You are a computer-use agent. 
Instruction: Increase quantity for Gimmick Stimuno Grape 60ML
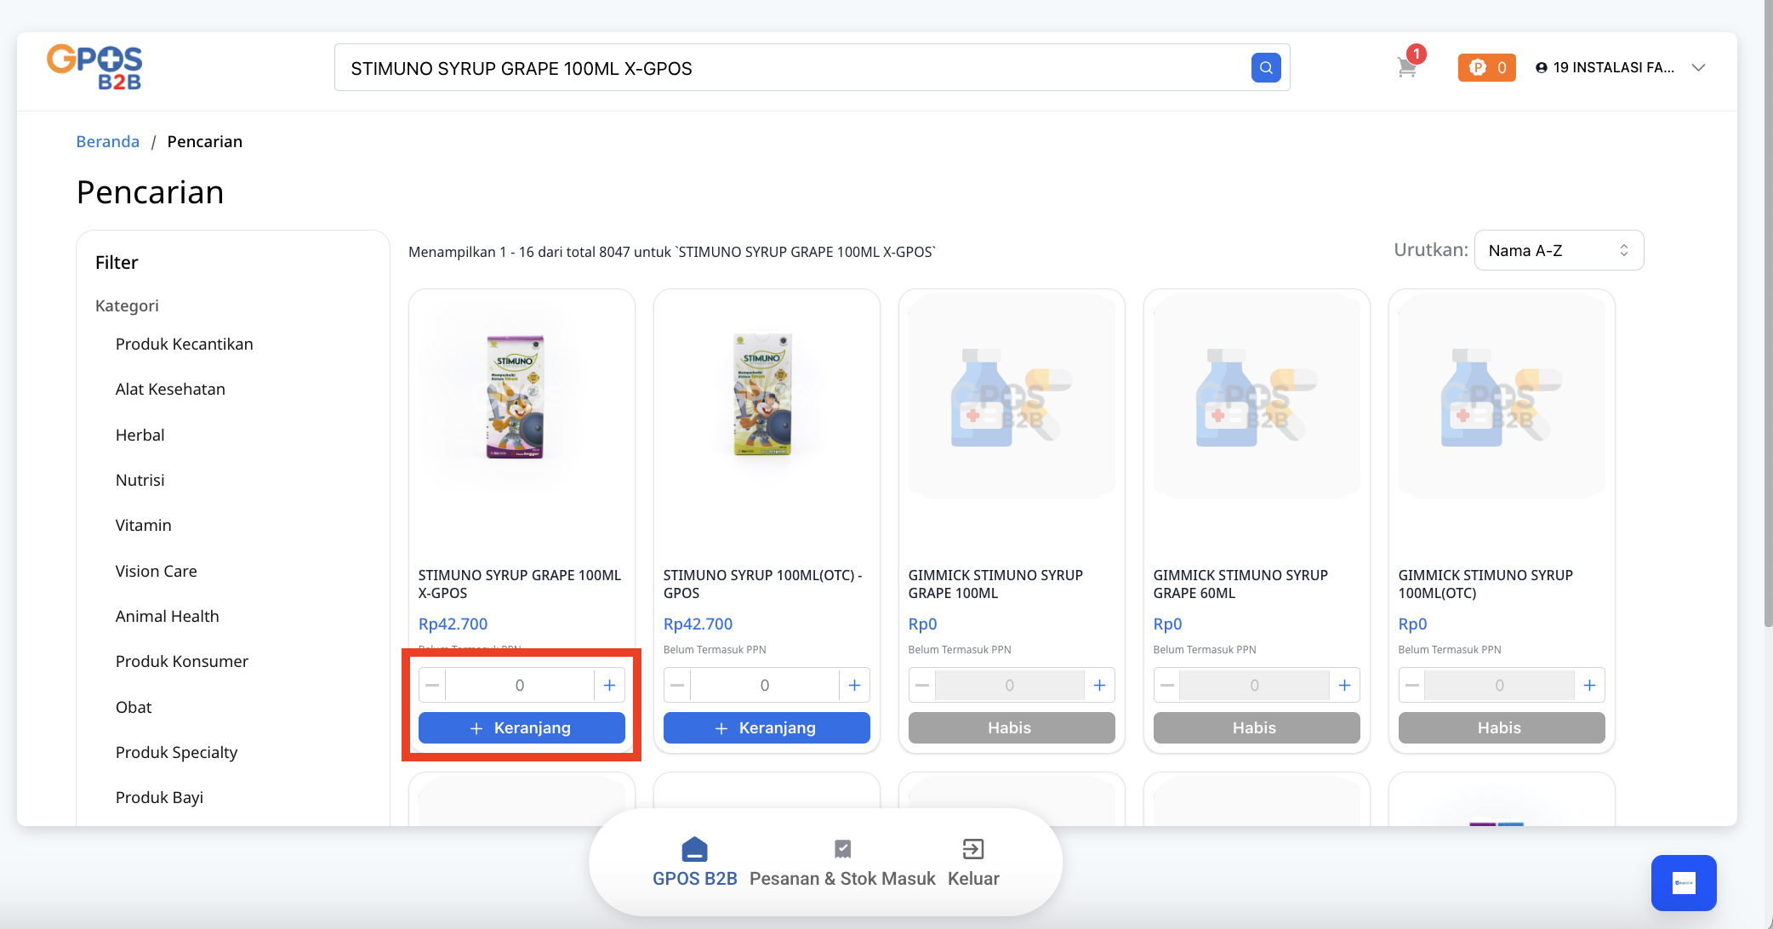(x=1344, y=685)
